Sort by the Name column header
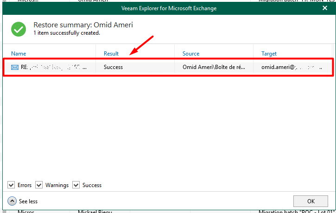 pyautogui.click(x=19, y=54)
